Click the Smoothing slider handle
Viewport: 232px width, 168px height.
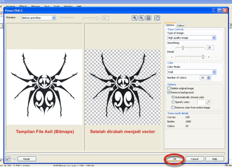[183, 48]
